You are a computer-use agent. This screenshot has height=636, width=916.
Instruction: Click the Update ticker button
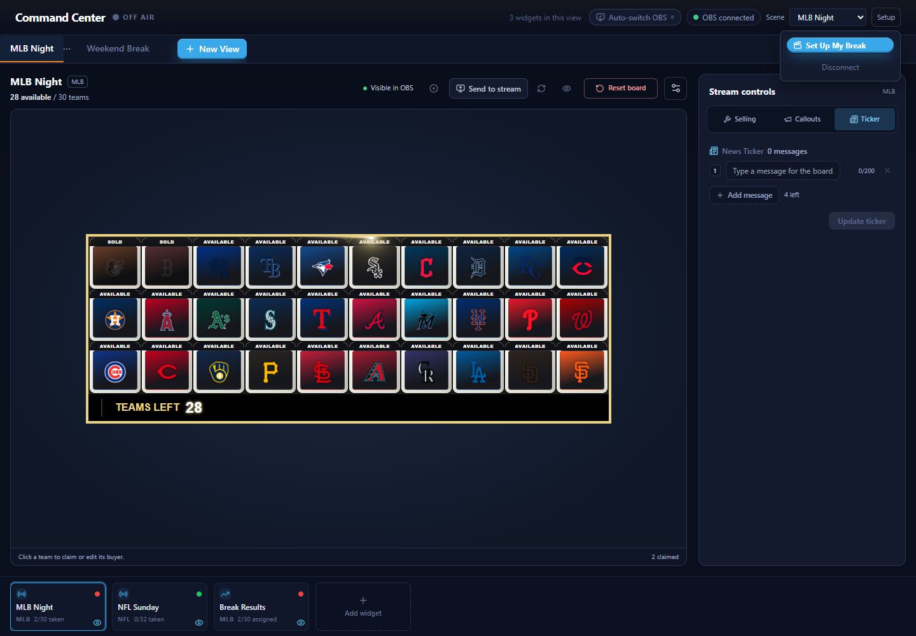tap(861, 221)
